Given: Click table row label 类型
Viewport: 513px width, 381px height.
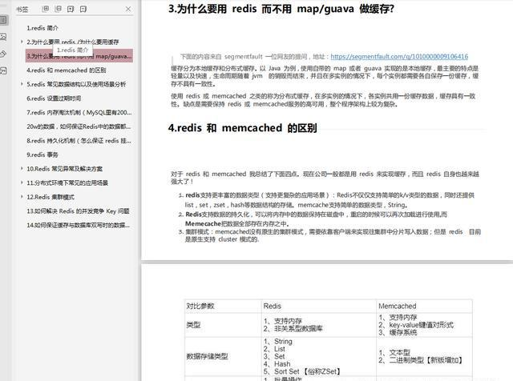Looking at the screenshot, I should (x=193, y=325).
